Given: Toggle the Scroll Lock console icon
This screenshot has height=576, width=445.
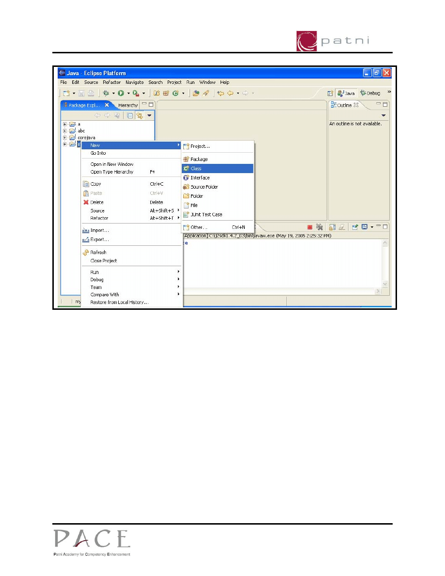Looking at the screenshot, I should click(333, 227).
